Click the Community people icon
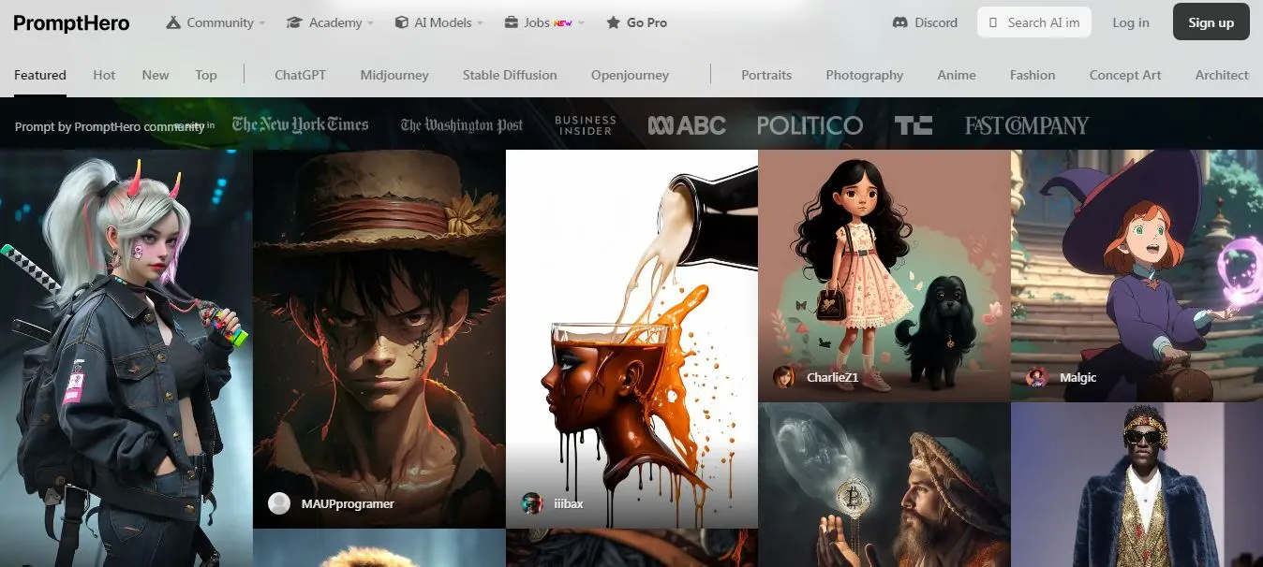1263x567 pixels. pyautogui.click(x=173, y=22)
